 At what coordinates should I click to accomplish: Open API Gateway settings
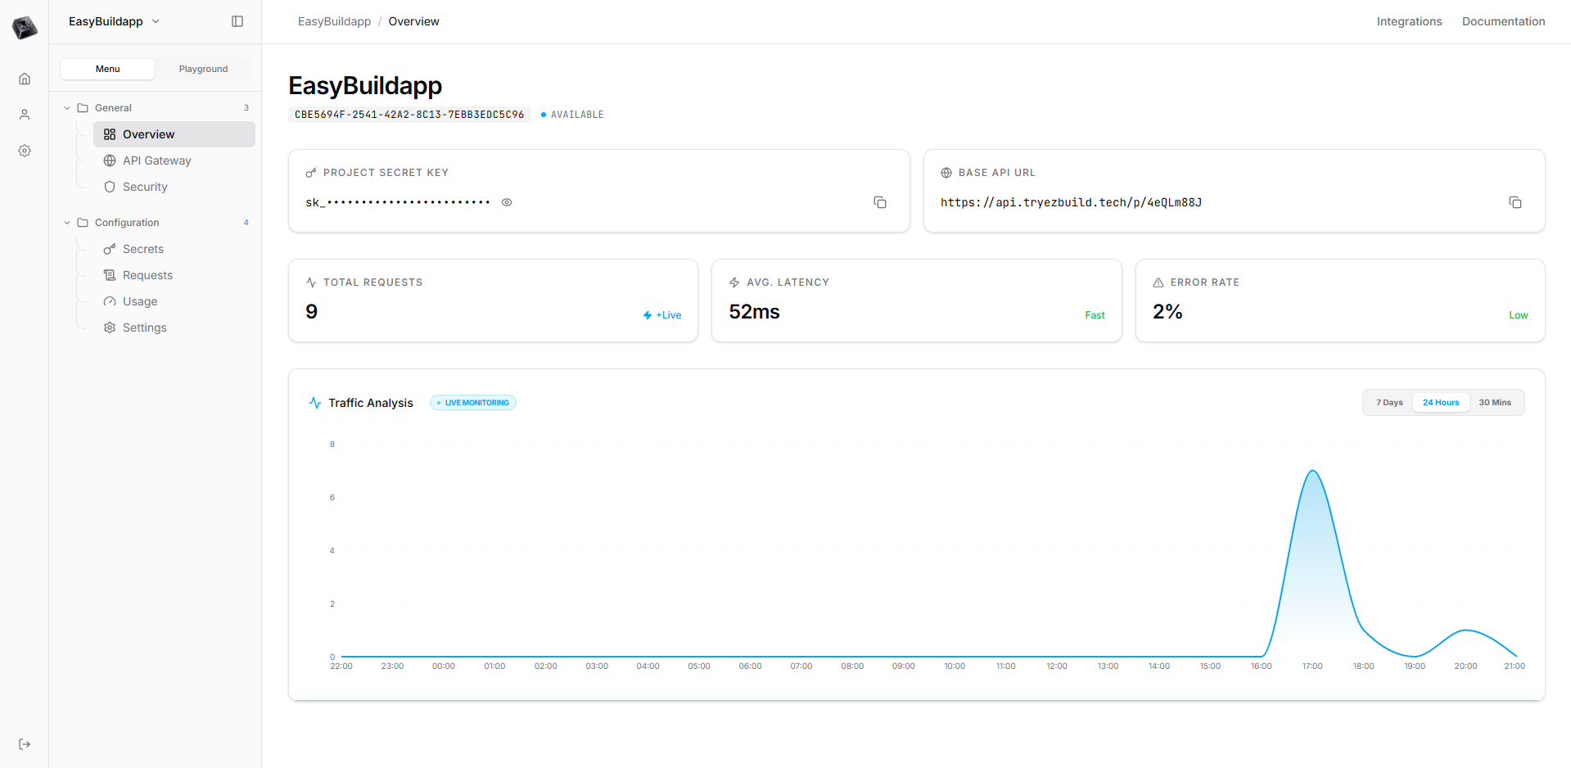click(157, 160)
